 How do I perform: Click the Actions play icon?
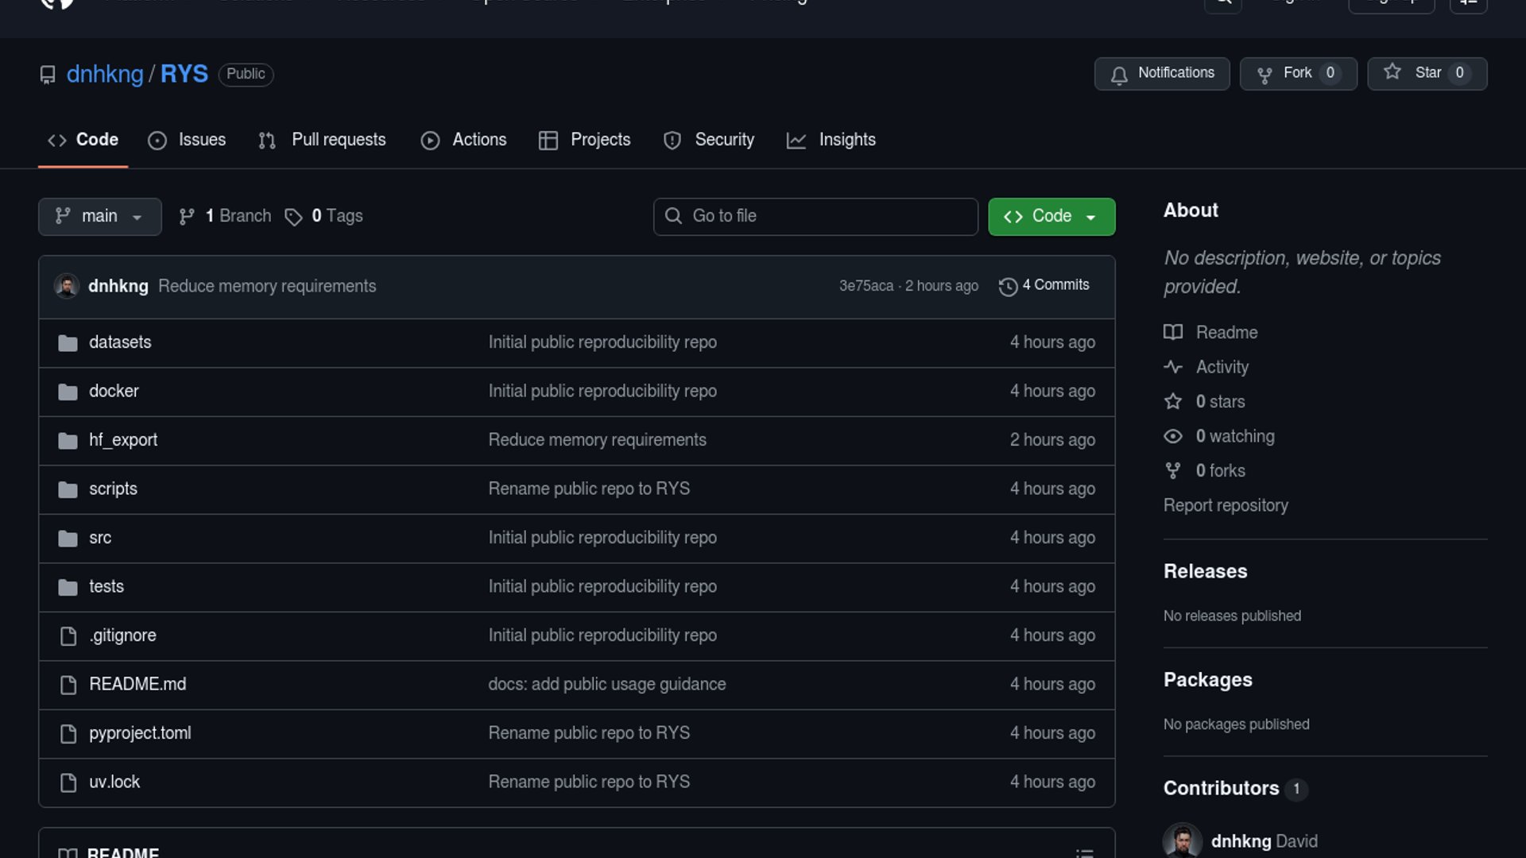click(x=430, y=141)
